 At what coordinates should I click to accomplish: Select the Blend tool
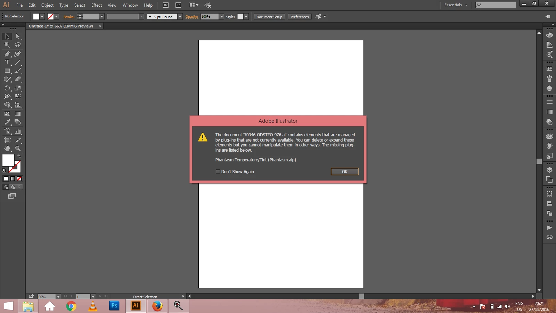click(18, 122)
